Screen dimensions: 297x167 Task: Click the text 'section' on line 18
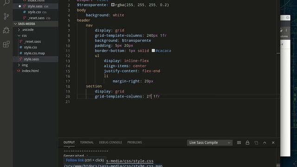[x=94, y=86]
